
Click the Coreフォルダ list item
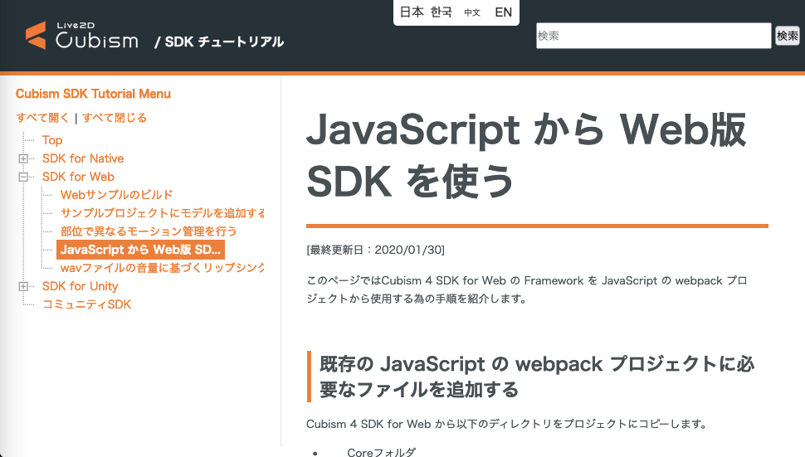point(382,452)
